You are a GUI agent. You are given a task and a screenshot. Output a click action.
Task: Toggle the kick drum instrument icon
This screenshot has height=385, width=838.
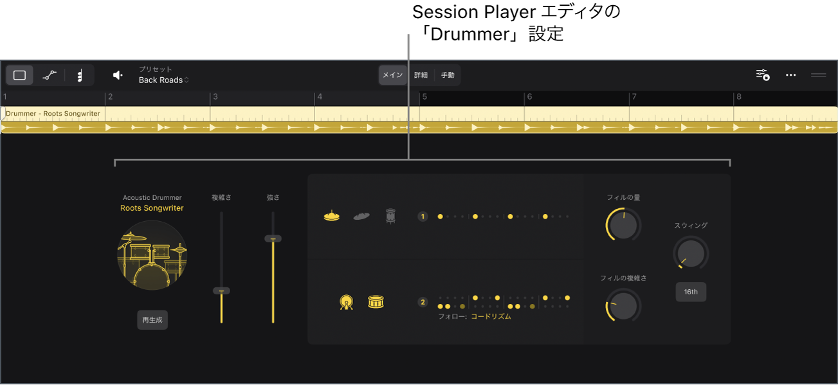click(346, 301)
